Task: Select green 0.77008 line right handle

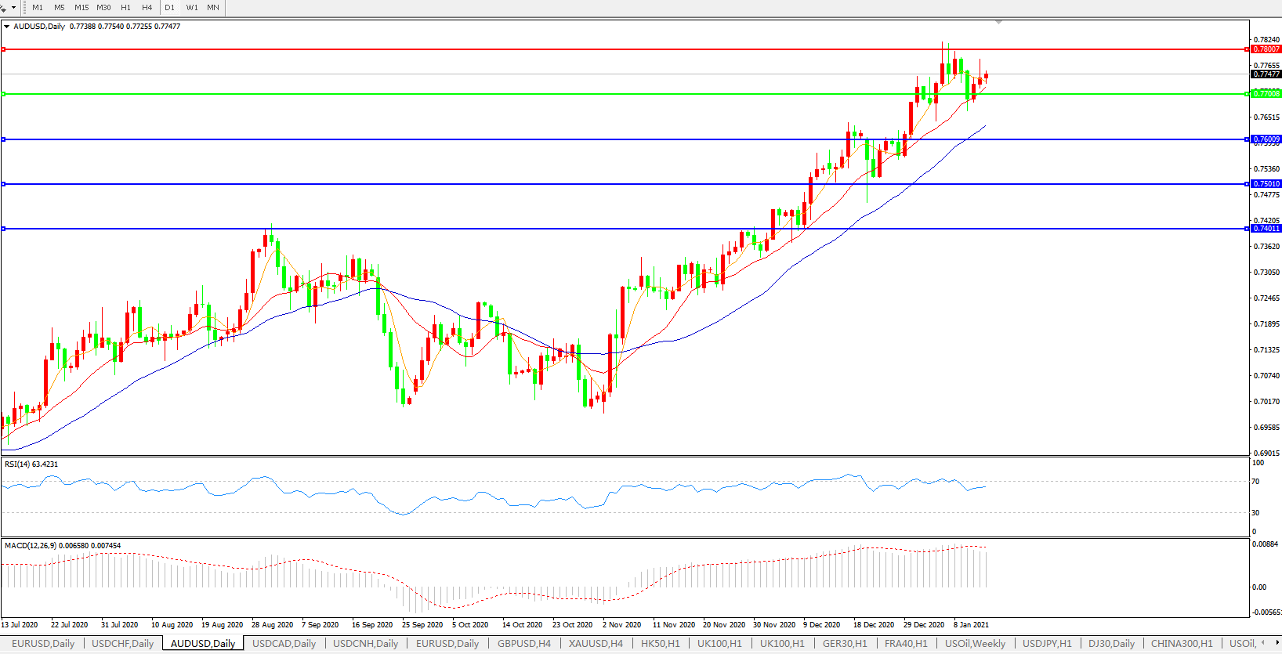Action: tap(1247, 94)
